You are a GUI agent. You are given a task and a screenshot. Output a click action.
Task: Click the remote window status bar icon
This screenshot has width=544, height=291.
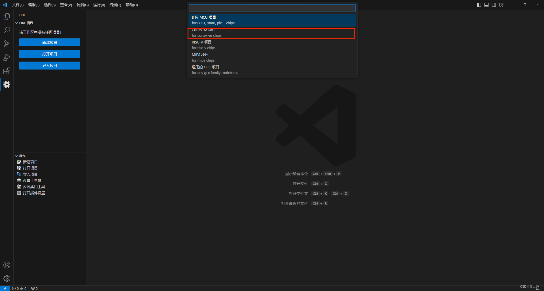tap(5, 288)
